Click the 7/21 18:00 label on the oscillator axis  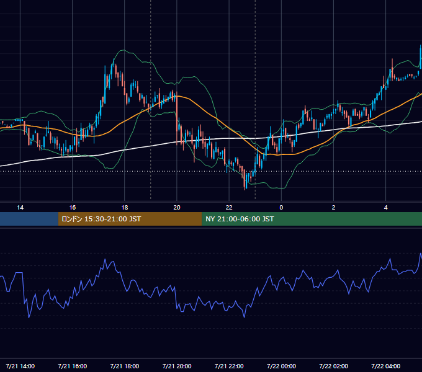pyautogui.click(x=125, y=366)
